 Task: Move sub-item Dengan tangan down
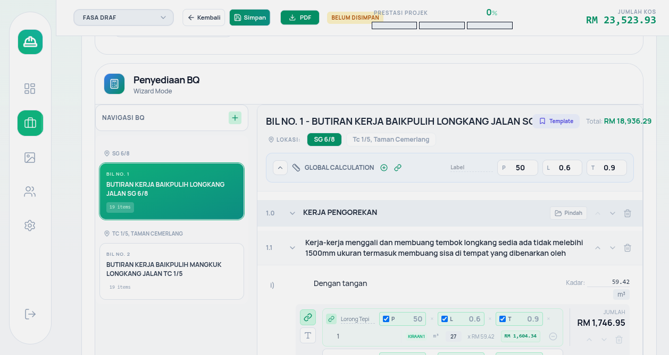(x=604, y=340)
